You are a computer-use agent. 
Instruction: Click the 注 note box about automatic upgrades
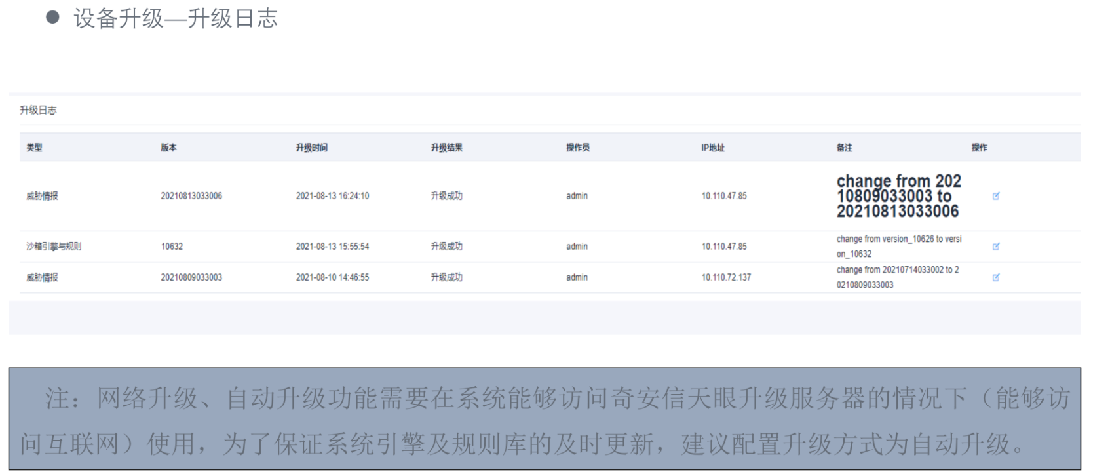tap(544, 420)
